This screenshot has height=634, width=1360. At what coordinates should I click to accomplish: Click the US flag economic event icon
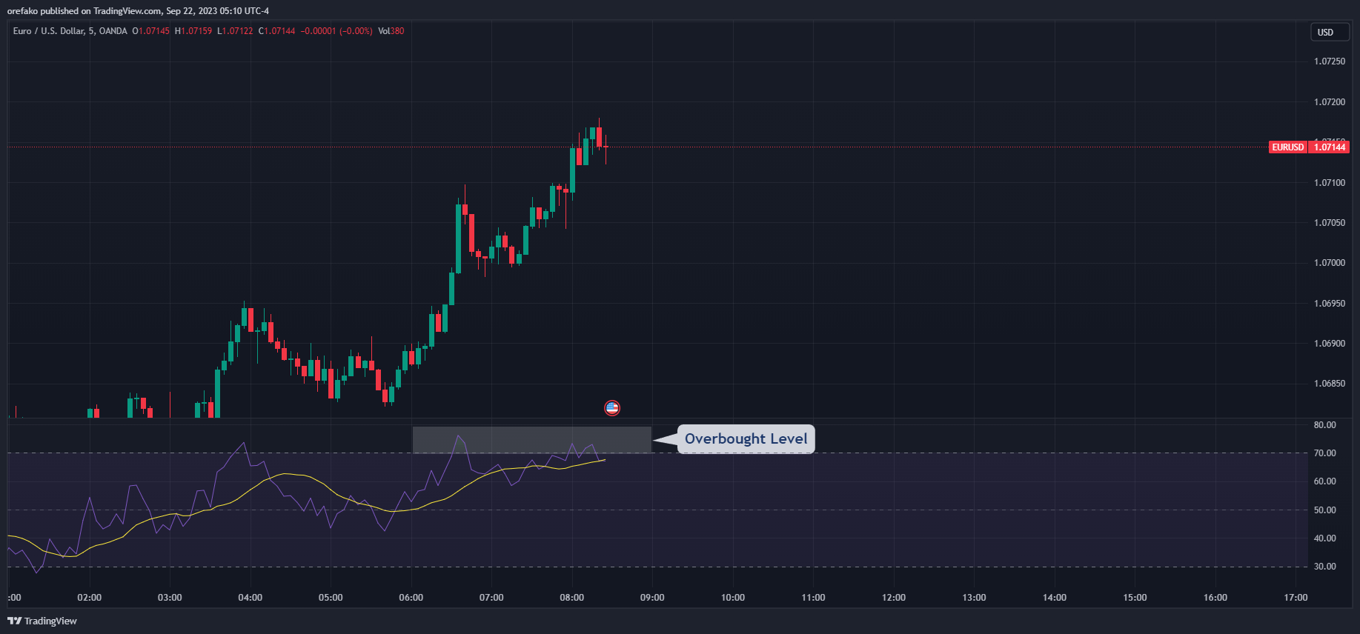tap(612, 408)
